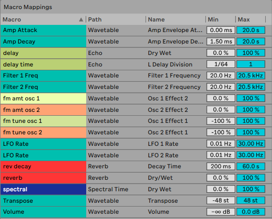This screenshot has height=219, width=272.
Task: Select the fm amt osc 2 macro
Action: point(43,110)
